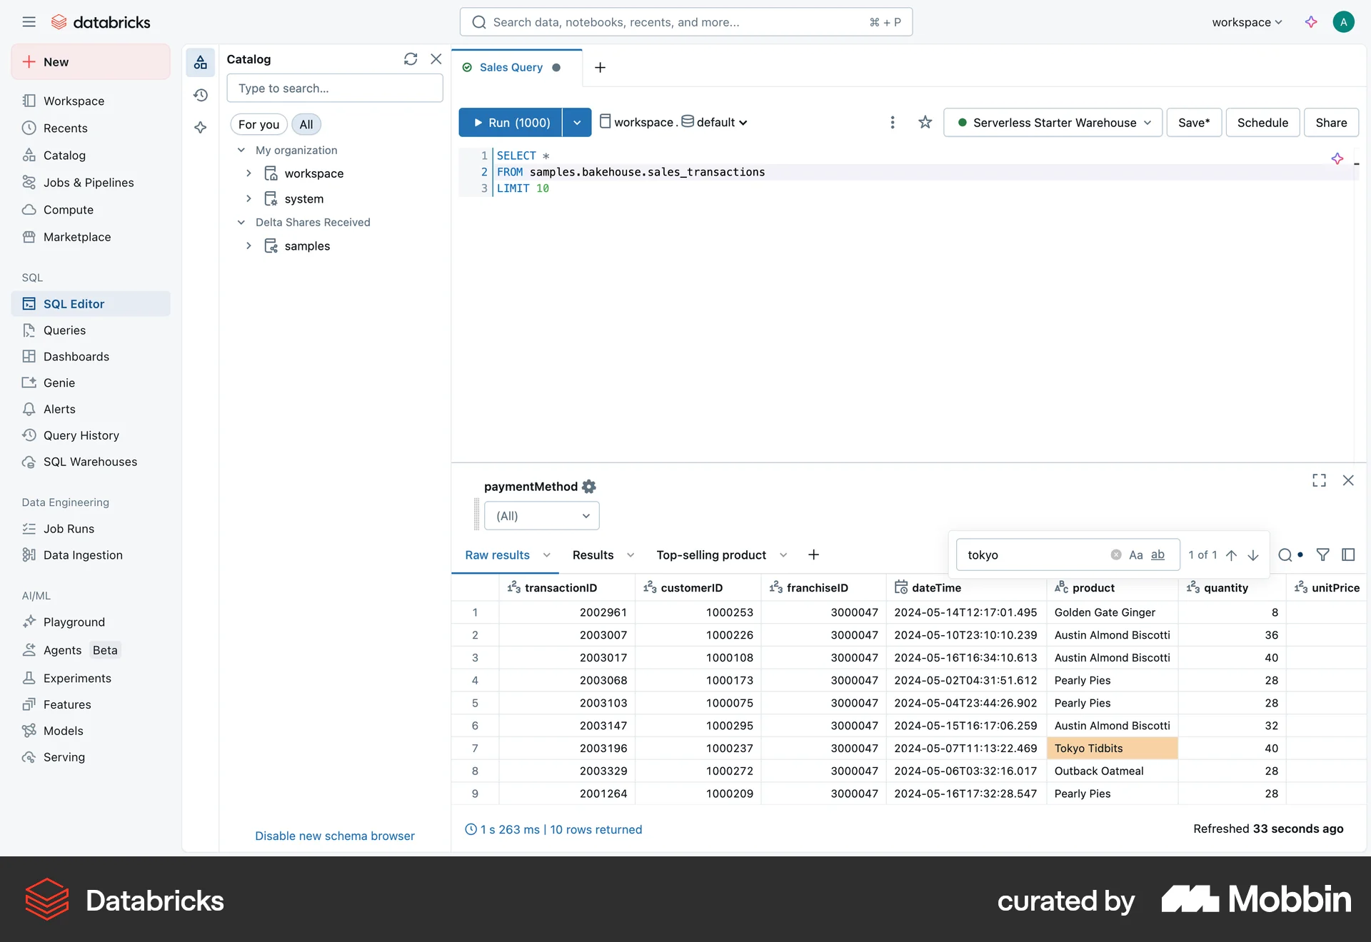Star the Sales Query as favorite

(925, 122)
